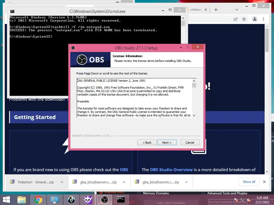Click inside the GNU license text box
Screen dimensions: 274x205
[x=134, y=98]
